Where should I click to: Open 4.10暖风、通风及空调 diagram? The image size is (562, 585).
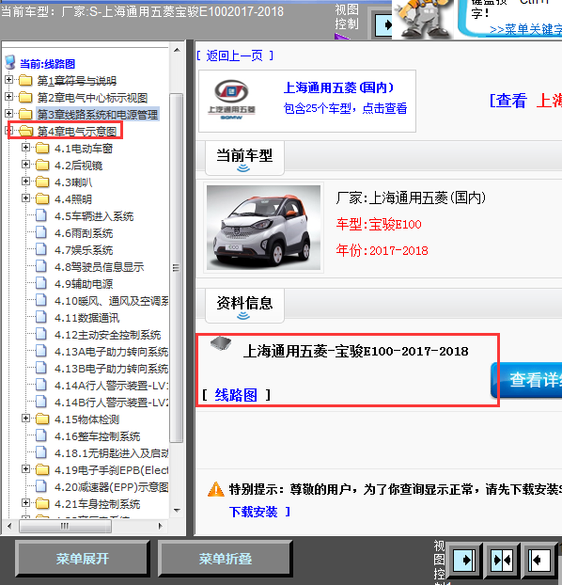point(111,301)
